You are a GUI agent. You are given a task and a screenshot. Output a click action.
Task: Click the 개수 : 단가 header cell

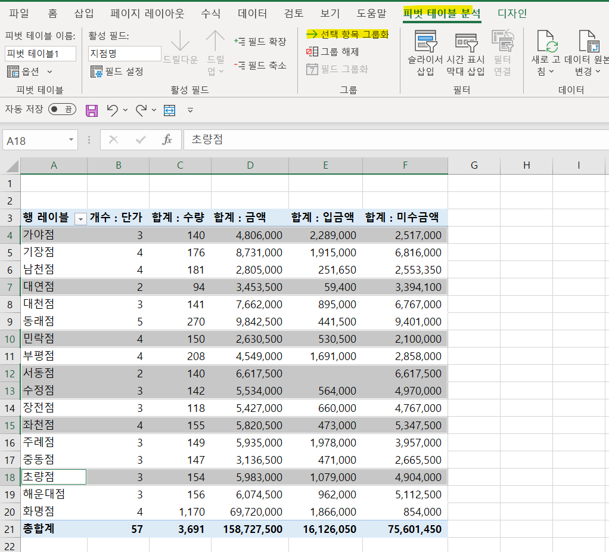pos(118,218)
